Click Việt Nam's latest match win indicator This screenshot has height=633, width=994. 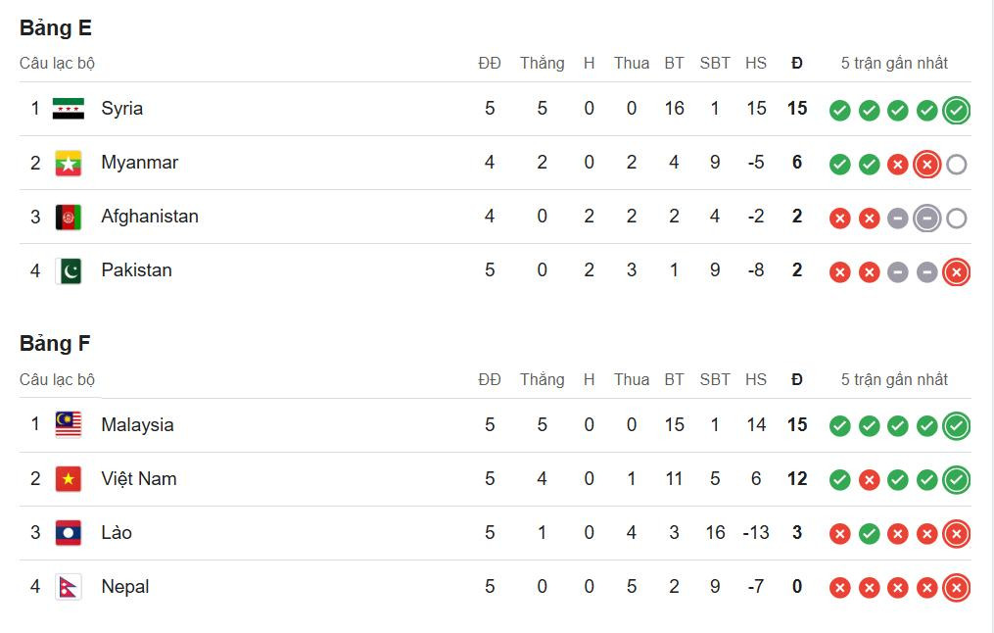957,480
